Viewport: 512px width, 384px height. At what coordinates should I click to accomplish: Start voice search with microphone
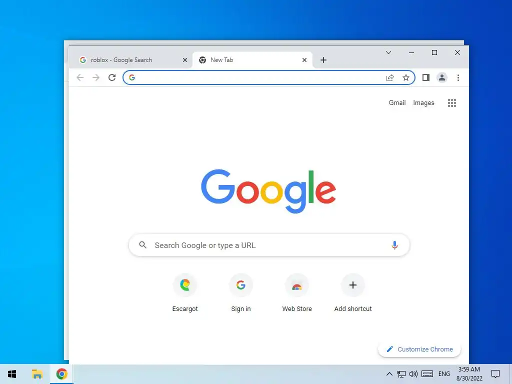[394, 245]
